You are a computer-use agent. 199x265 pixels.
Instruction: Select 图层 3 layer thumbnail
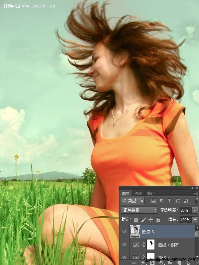(135, 231)
